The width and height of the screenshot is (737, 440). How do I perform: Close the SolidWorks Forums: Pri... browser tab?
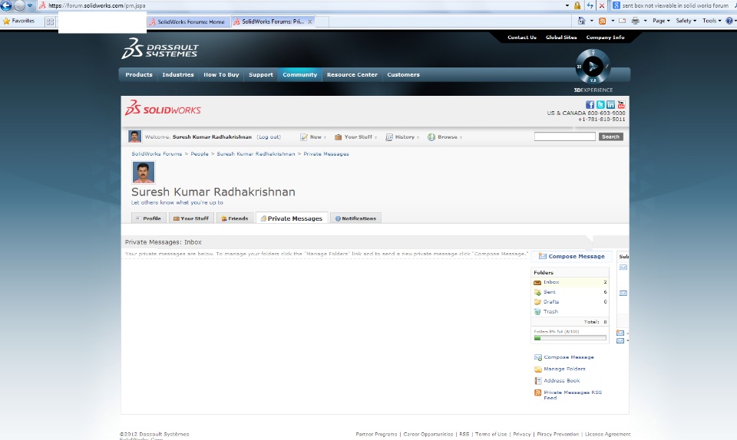(309, 21)
